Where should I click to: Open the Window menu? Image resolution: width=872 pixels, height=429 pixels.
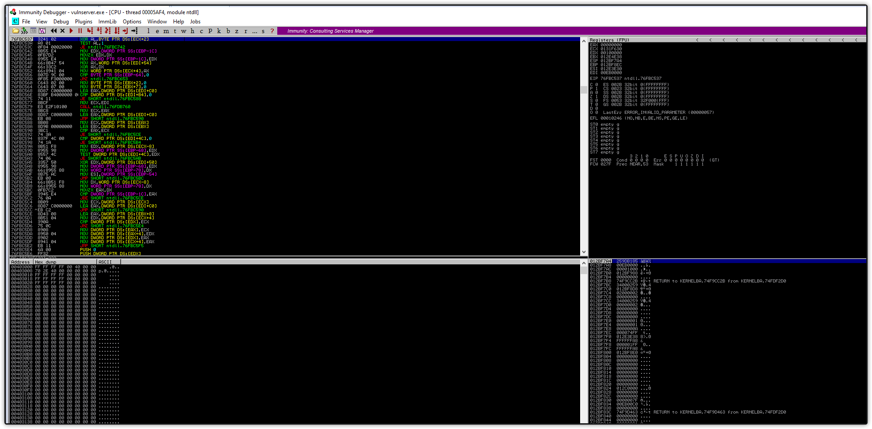[x=157, y=22]
